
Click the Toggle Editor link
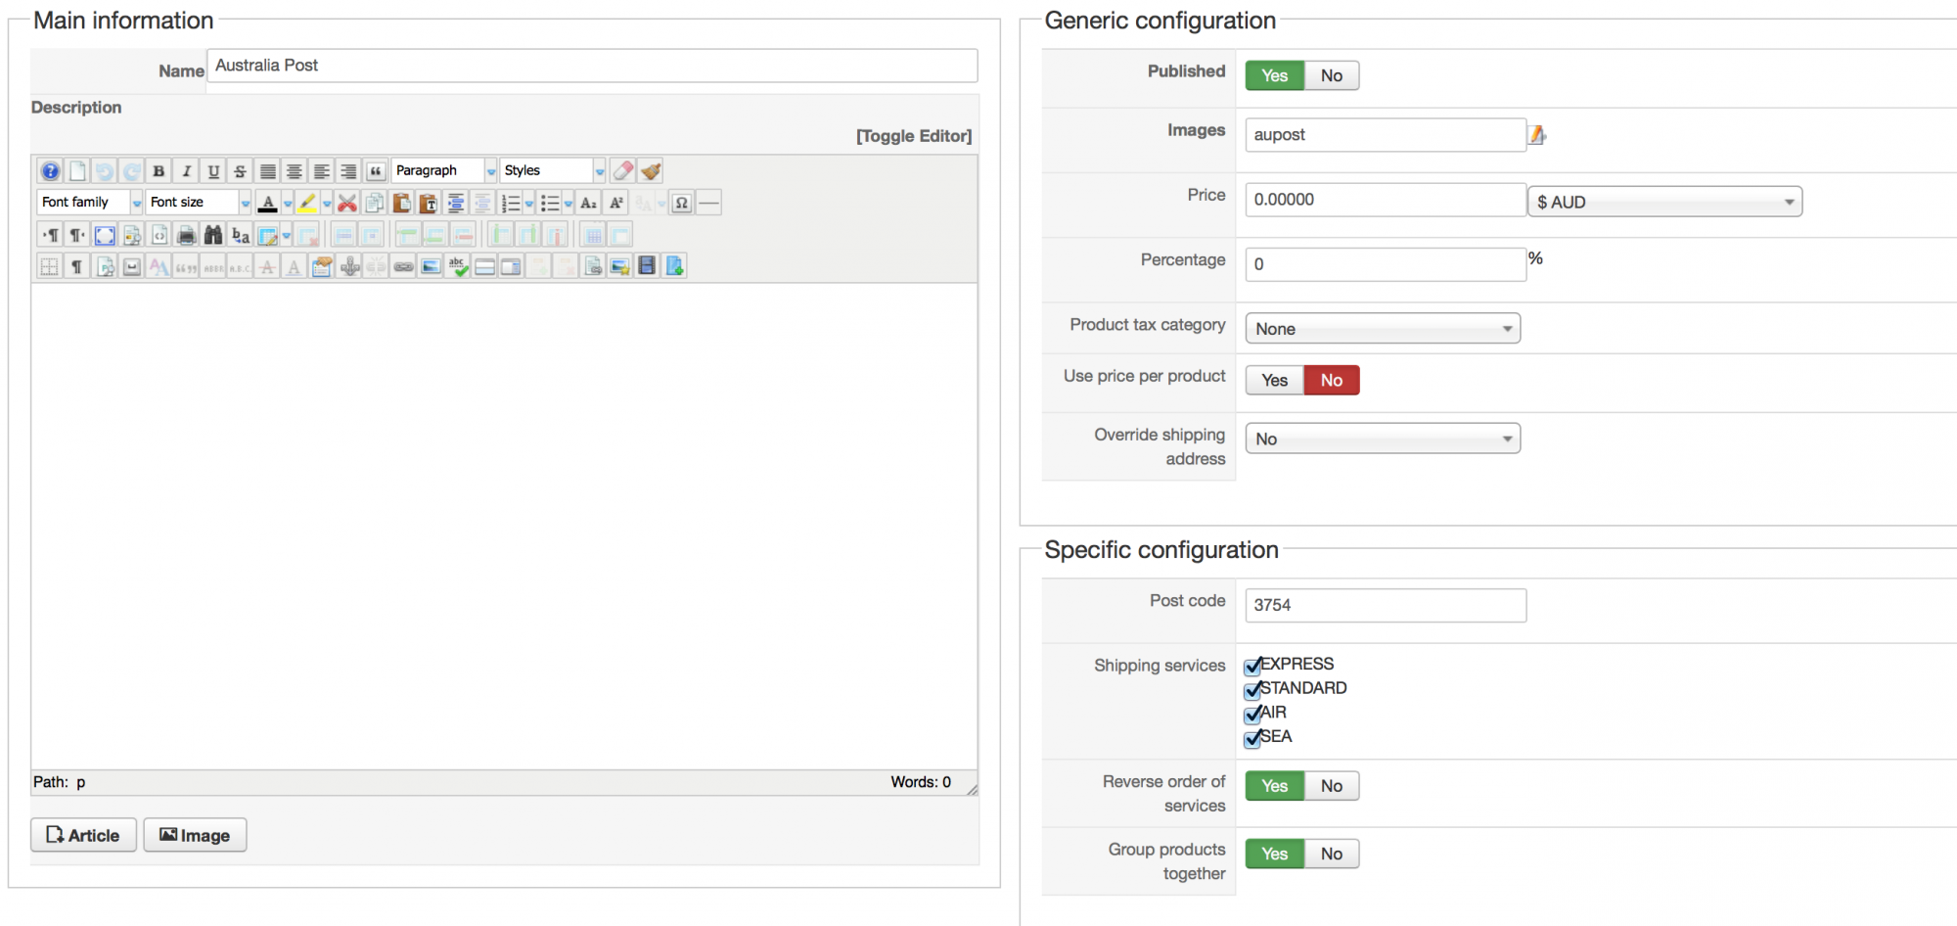click(x=914, y=136)
